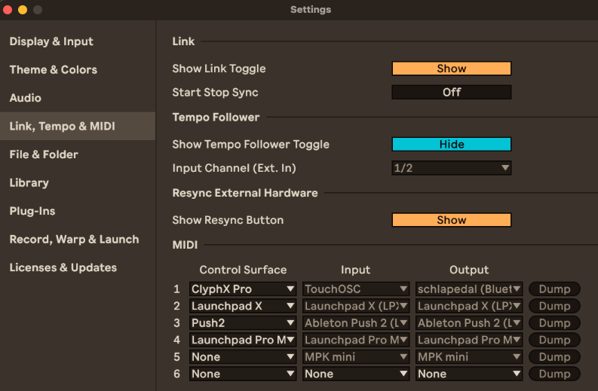Open Push2 control surface dropdown
The image size is (598, 391).
243,323
